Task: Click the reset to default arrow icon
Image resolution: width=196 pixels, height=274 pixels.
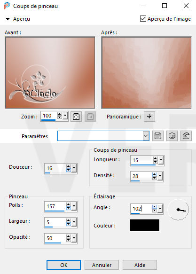Action: 186,136
